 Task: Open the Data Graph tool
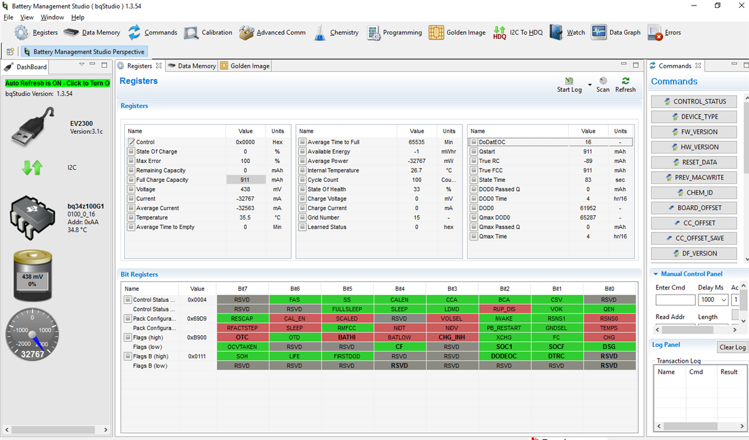pos(616,32)
